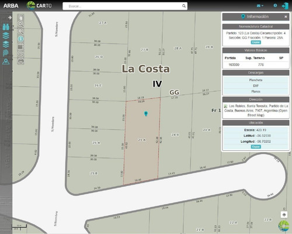Screen dimensions: 292x234
Task: Click the corner globe logo on map
Action: tap(284, 226)
